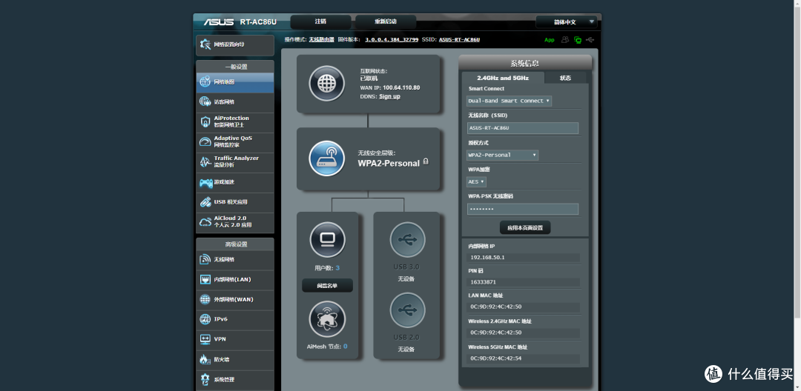Screen dimensions: 801x391
Task: Switch to the 2.4GHz and 5GHz tab
Action: click(x=503, y=78)
